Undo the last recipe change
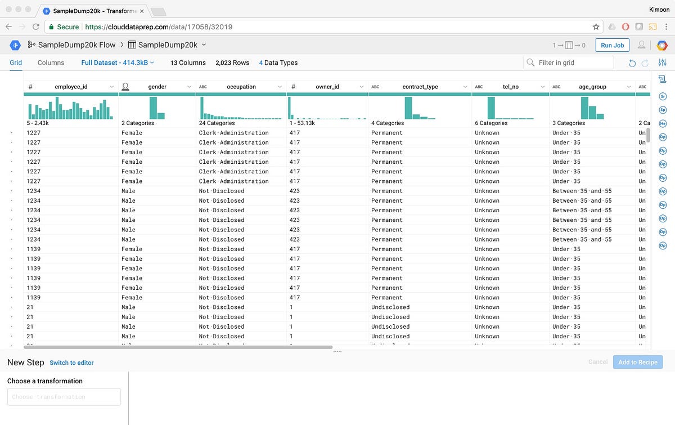Viewport: 675px width, 425px height. 632,63
